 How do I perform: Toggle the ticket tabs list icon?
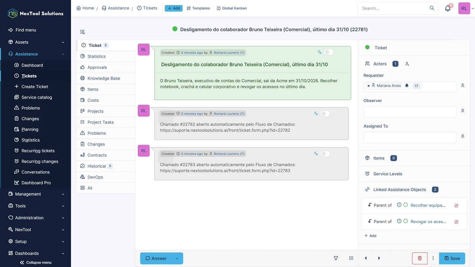click(82, 32)
